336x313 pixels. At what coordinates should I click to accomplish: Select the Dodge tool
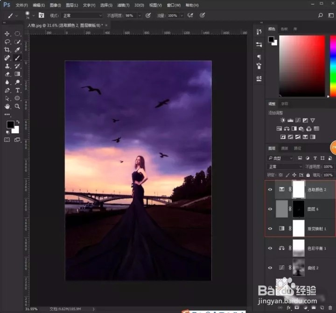tap(17, 82)
